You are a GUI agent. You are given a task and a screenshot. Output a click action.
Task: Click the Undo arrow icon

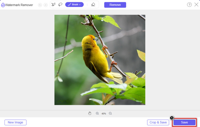40,5
